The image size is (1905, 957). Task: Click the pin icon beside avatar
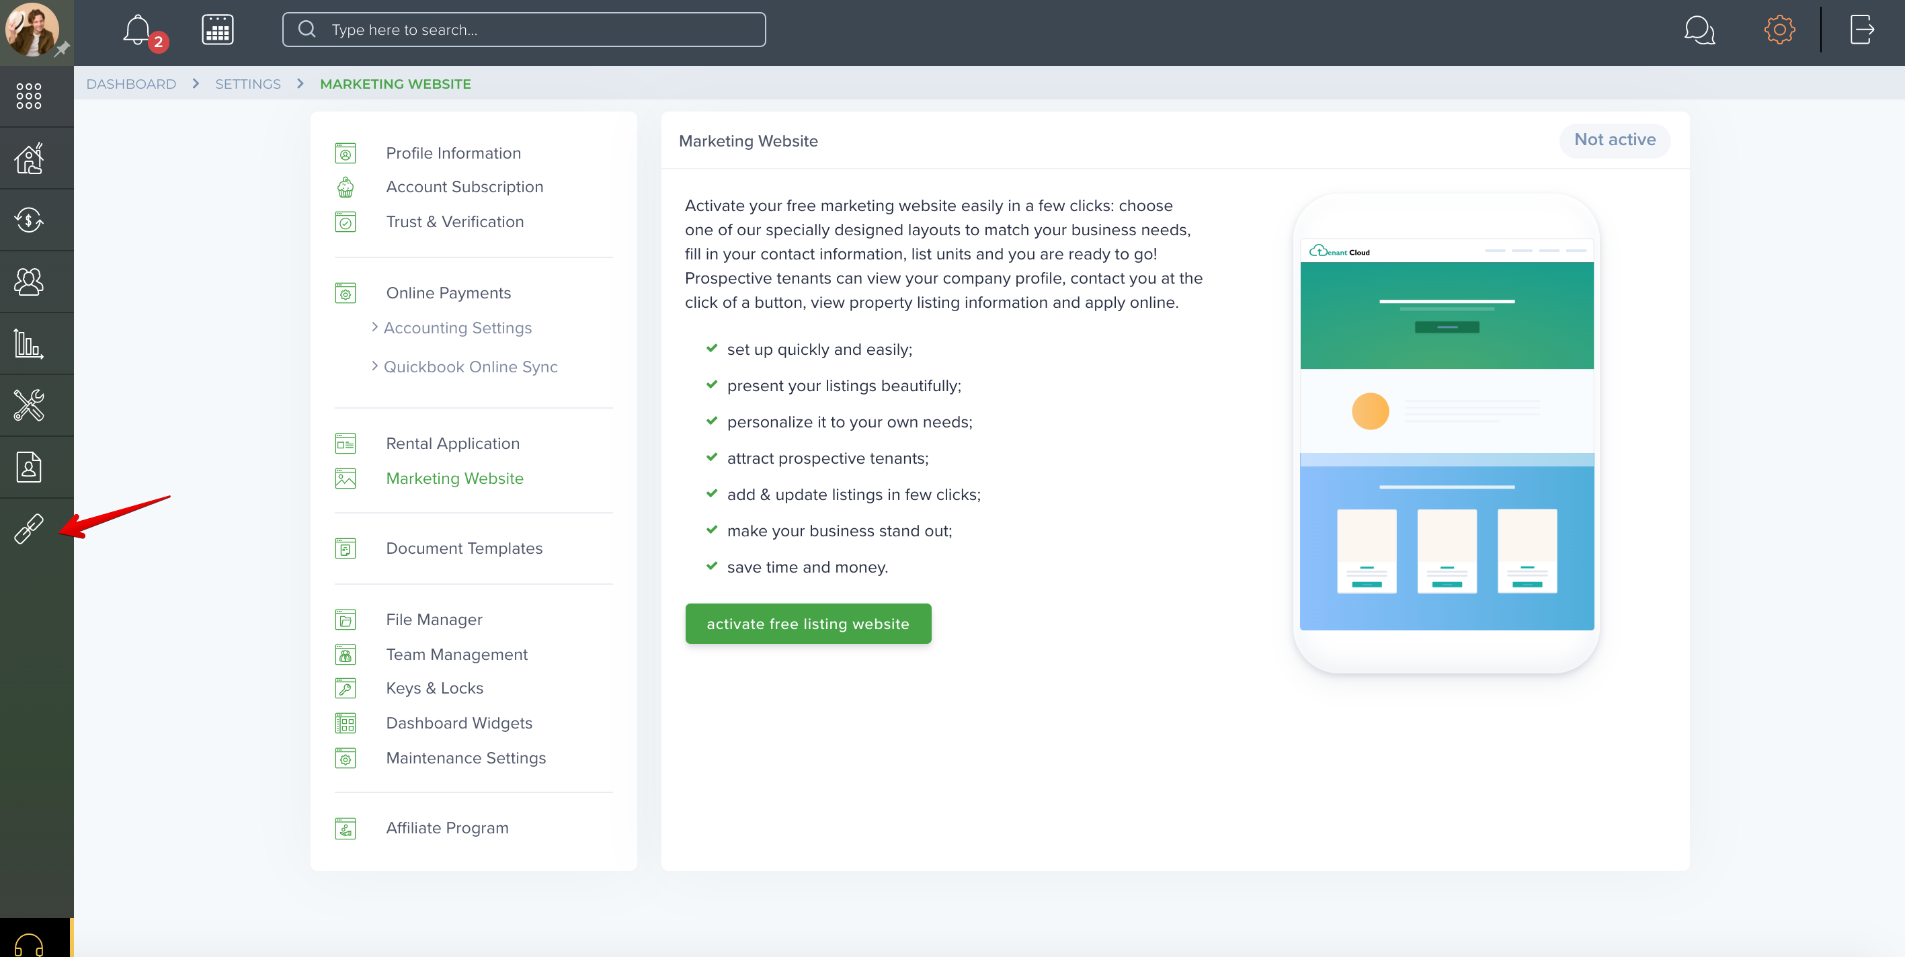coord(62,50)
